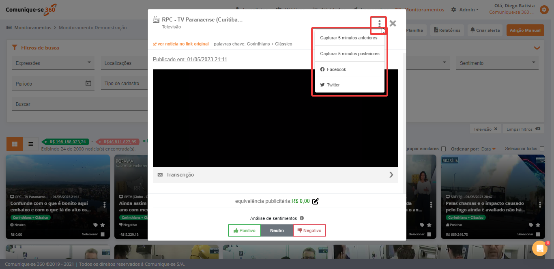This screenshot has width=554, height=269.
Task: Tick the agrupar similares checkbox
Action: pos(443,149)
